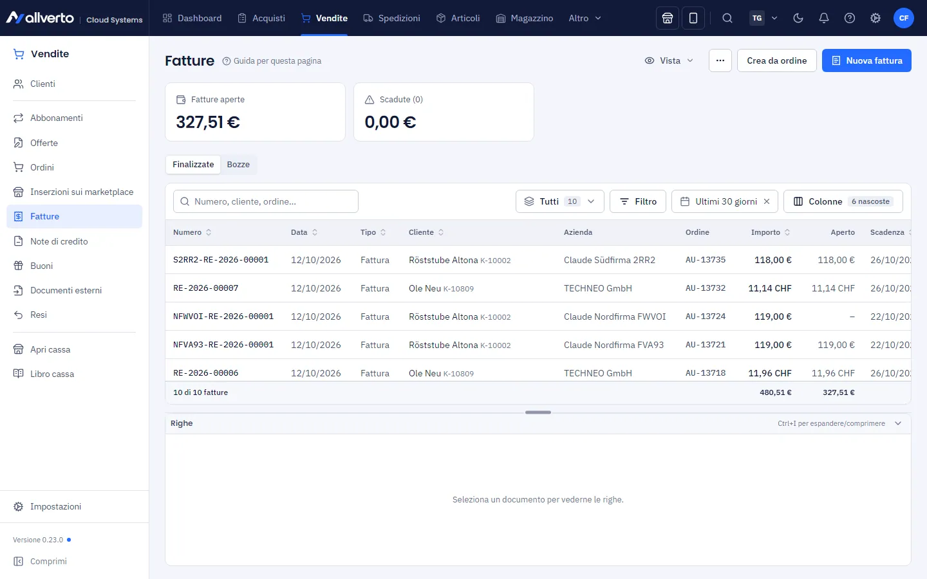
Task: Switch to the Bozze tab
Action: (x=238, y=165)
